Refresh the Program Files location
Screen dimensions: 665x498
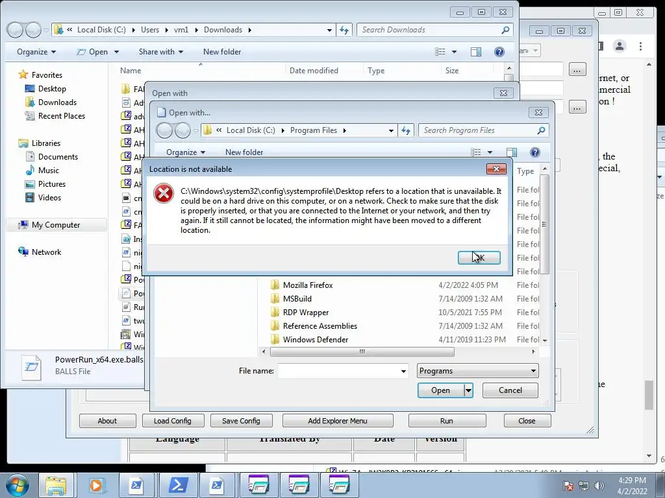pyautogui.click(x=406, y=130)
